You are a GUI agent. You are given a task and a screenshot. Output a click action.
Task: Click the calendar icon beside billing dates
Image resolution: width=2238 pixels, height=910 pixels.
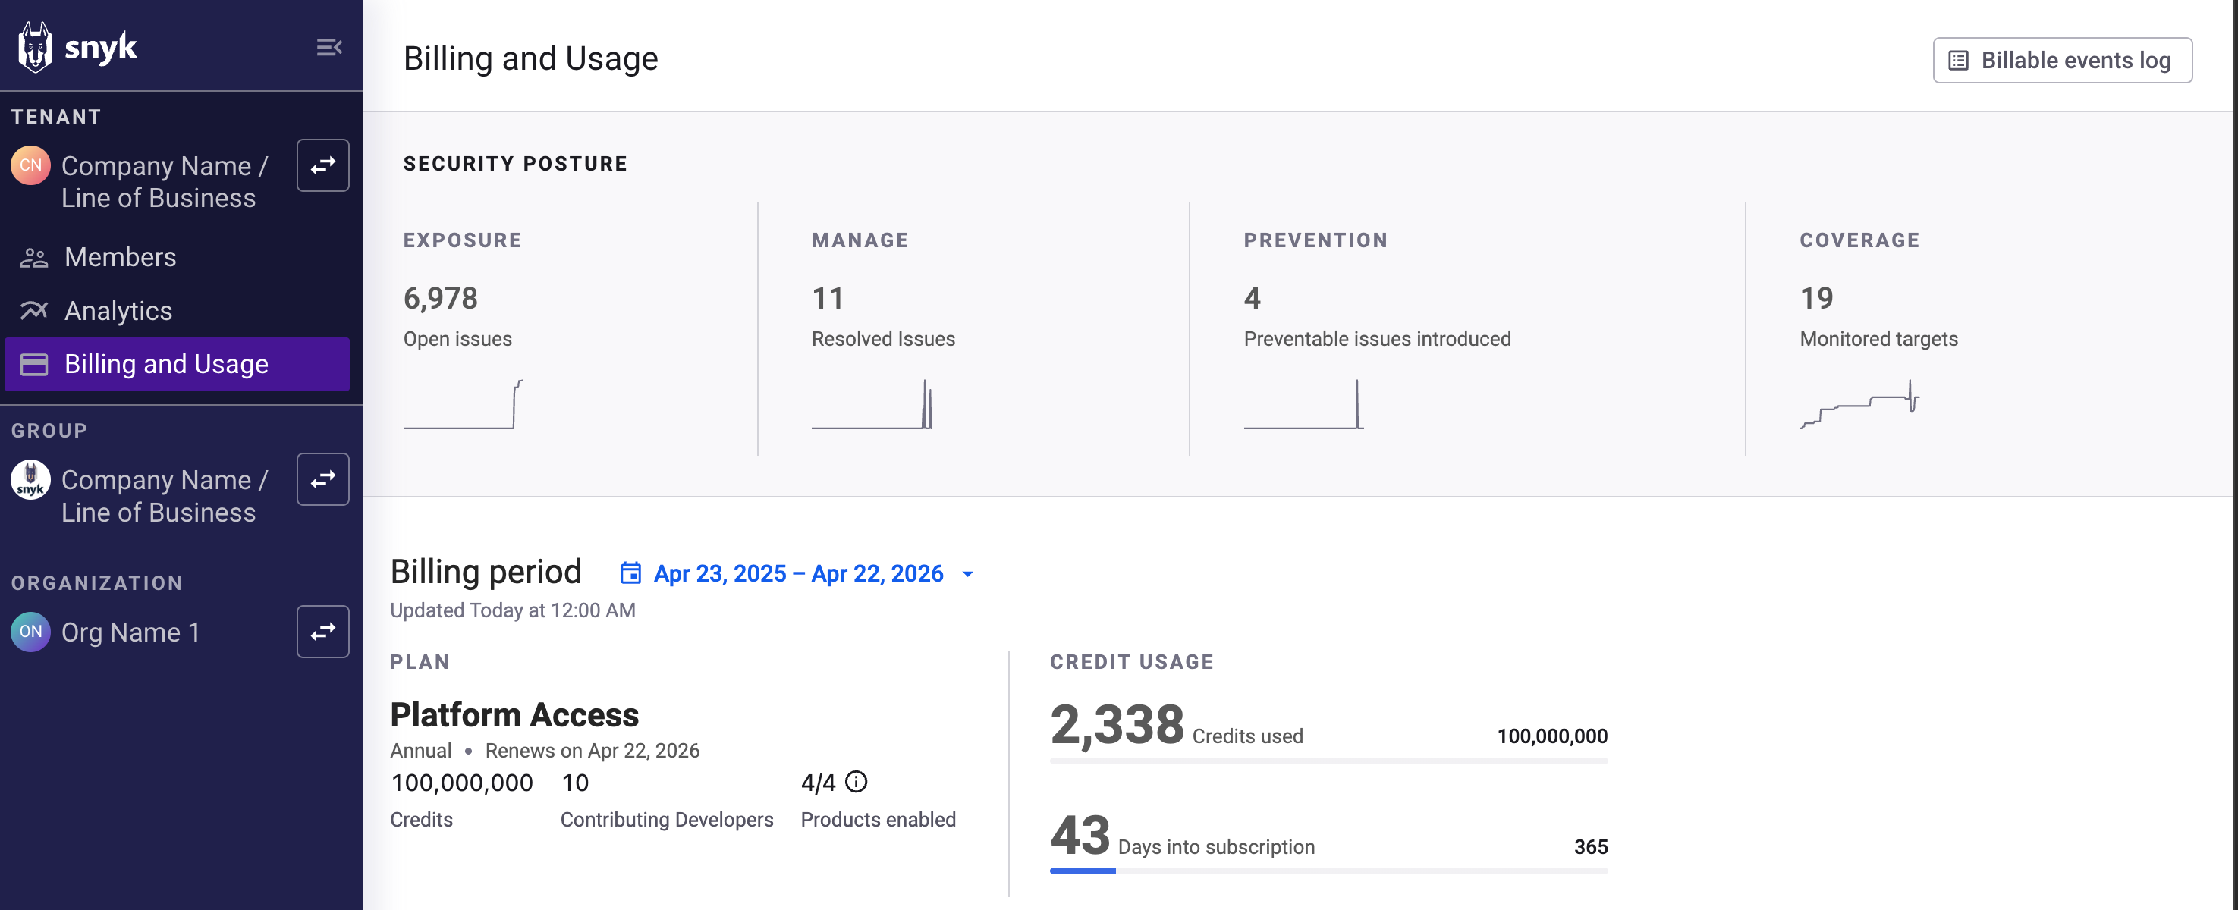(x=630, y=573)
